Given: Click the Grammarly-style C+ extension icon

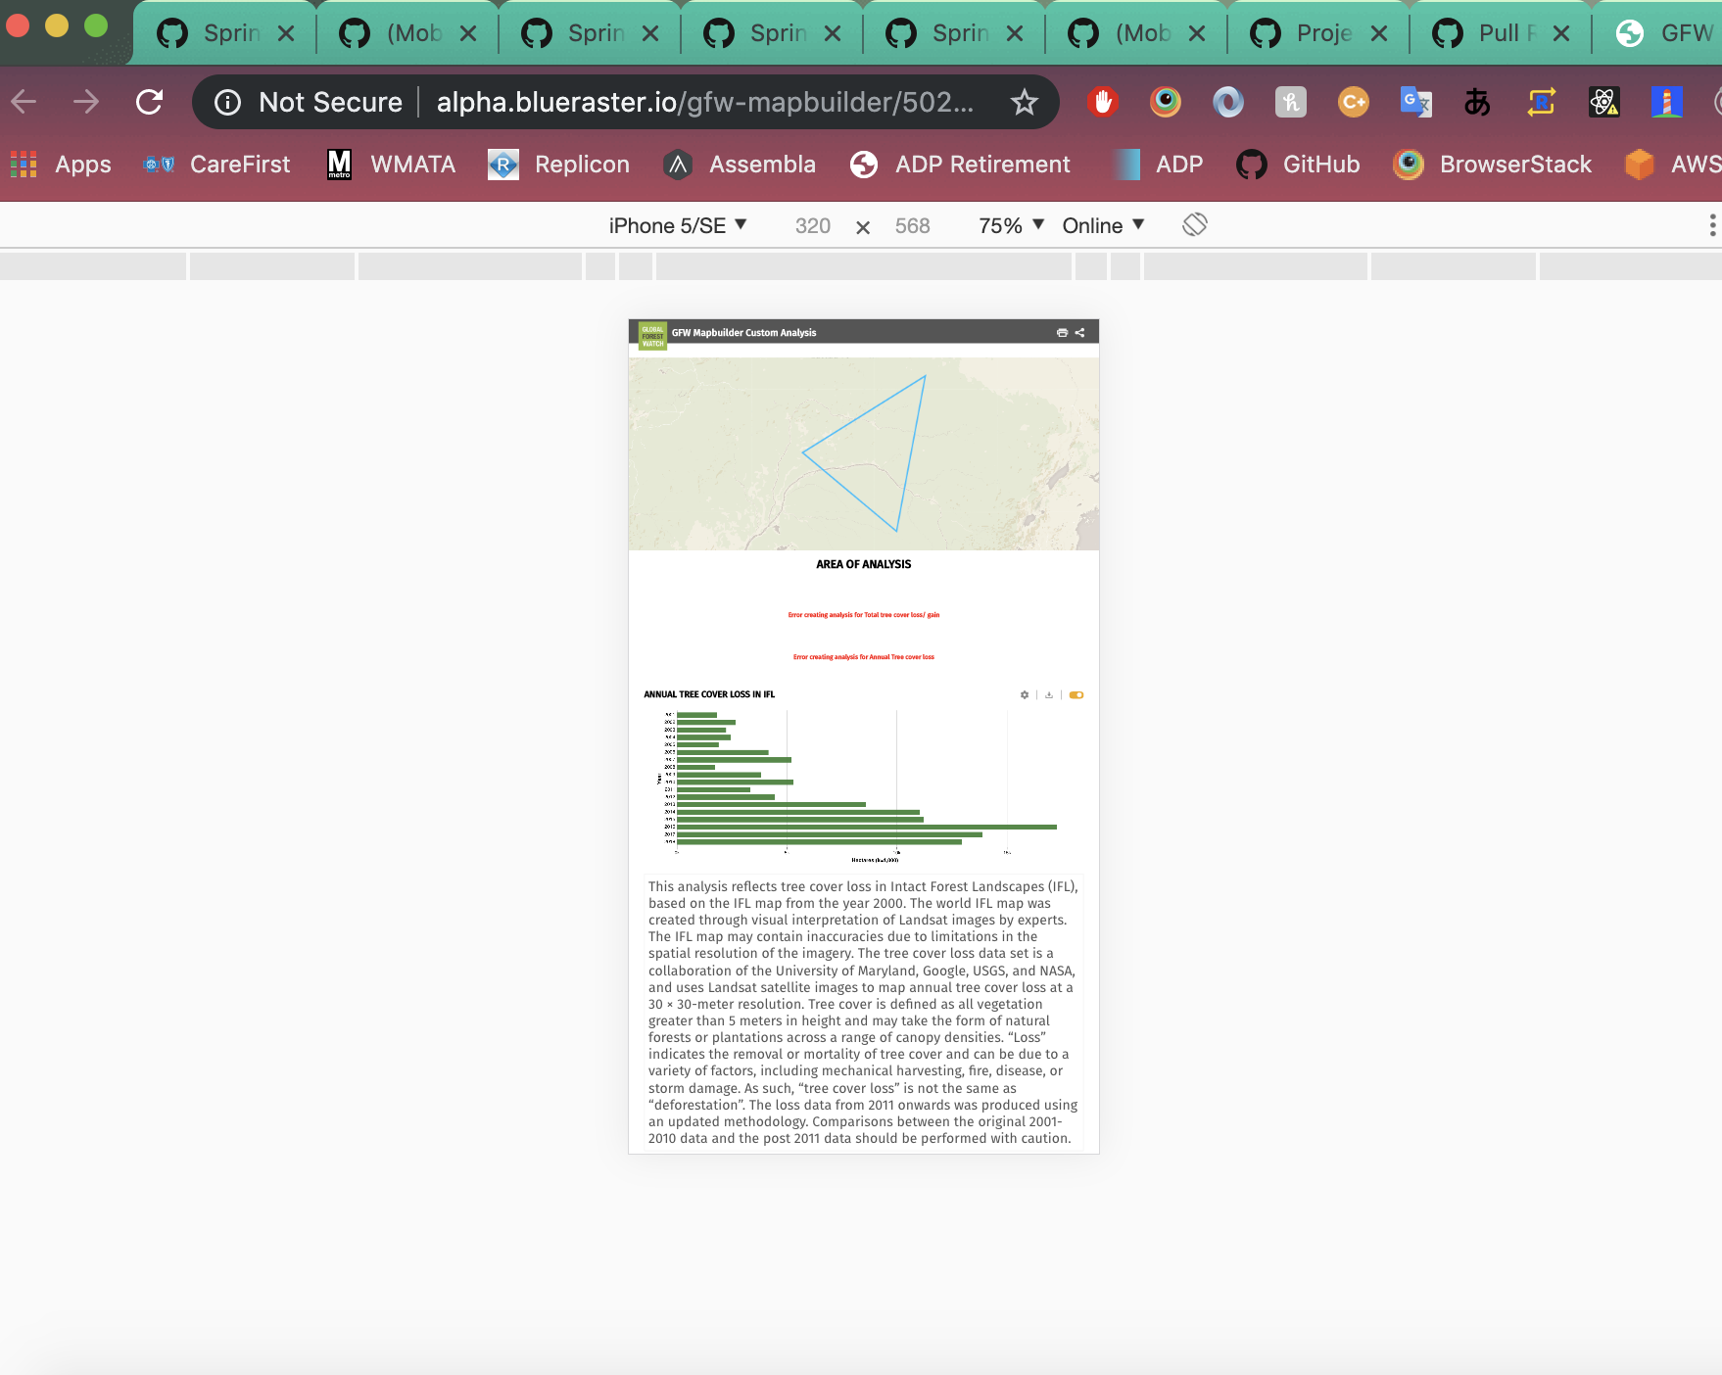Looking at the screenshot, I should pyautogui.click(x=1353, y=102).
